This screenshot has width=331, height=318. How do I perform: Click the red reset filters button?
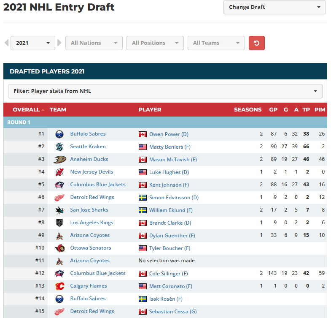click(x=256, y=43)
